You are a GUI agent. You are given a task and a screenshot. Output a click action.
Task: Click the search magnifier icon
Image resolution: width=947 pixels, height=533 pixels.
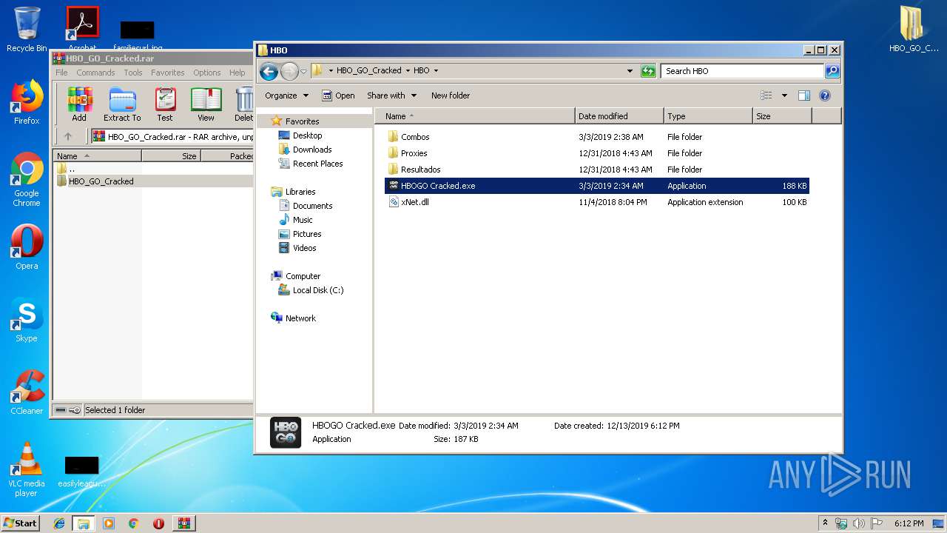[832, 71]
